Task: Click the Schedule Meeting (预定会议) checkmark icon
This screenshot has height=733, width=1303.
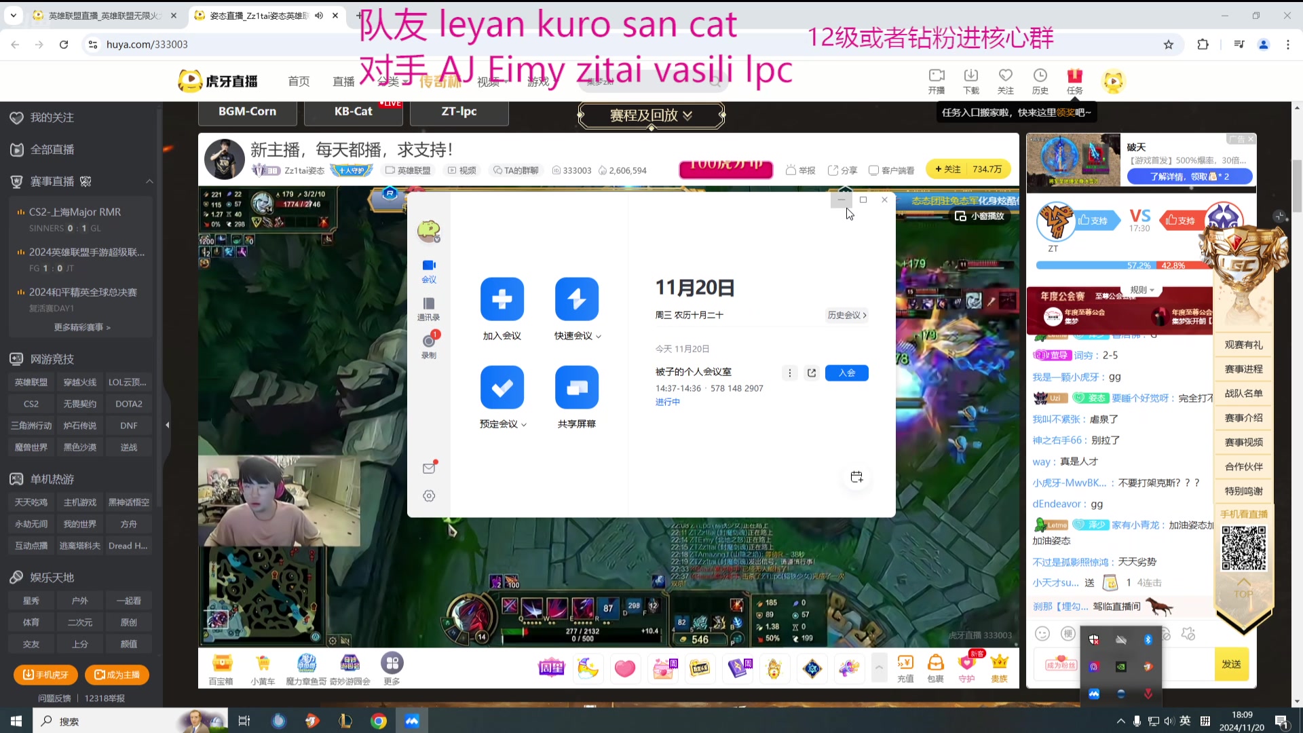Action: 502,387
